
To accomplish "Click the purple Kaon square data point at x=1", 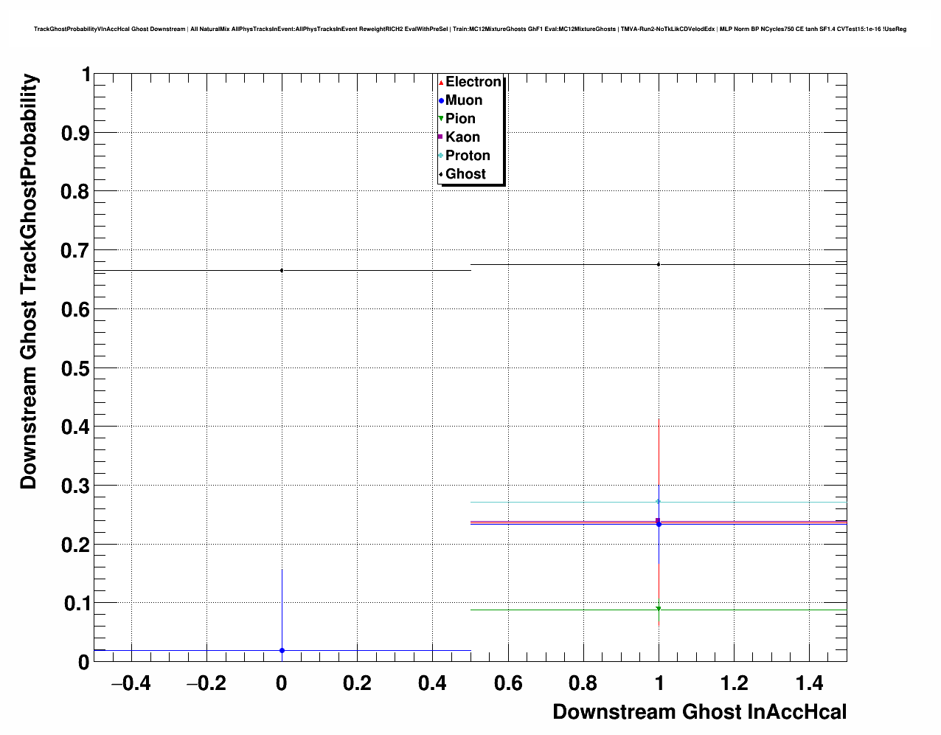I will coord(659,520).
